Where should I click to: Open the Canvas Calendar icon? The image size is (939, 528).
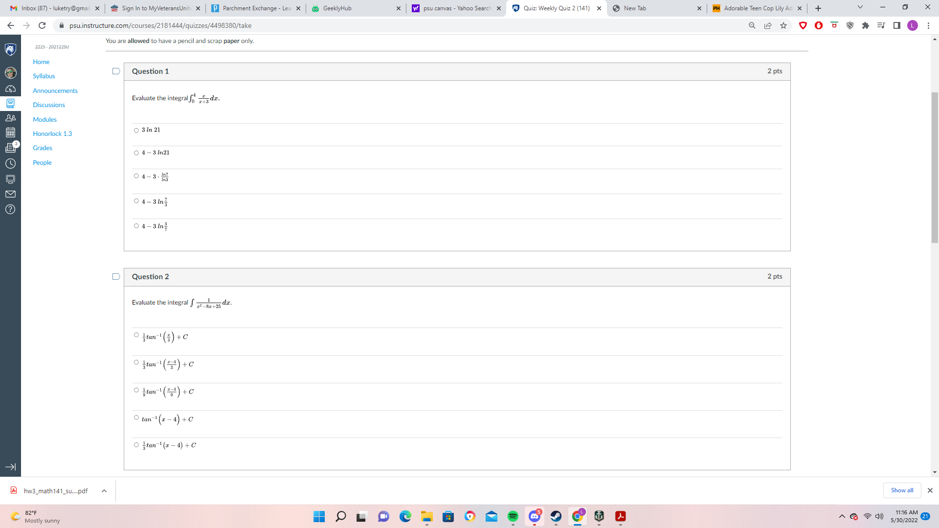[x=10, y=132]
